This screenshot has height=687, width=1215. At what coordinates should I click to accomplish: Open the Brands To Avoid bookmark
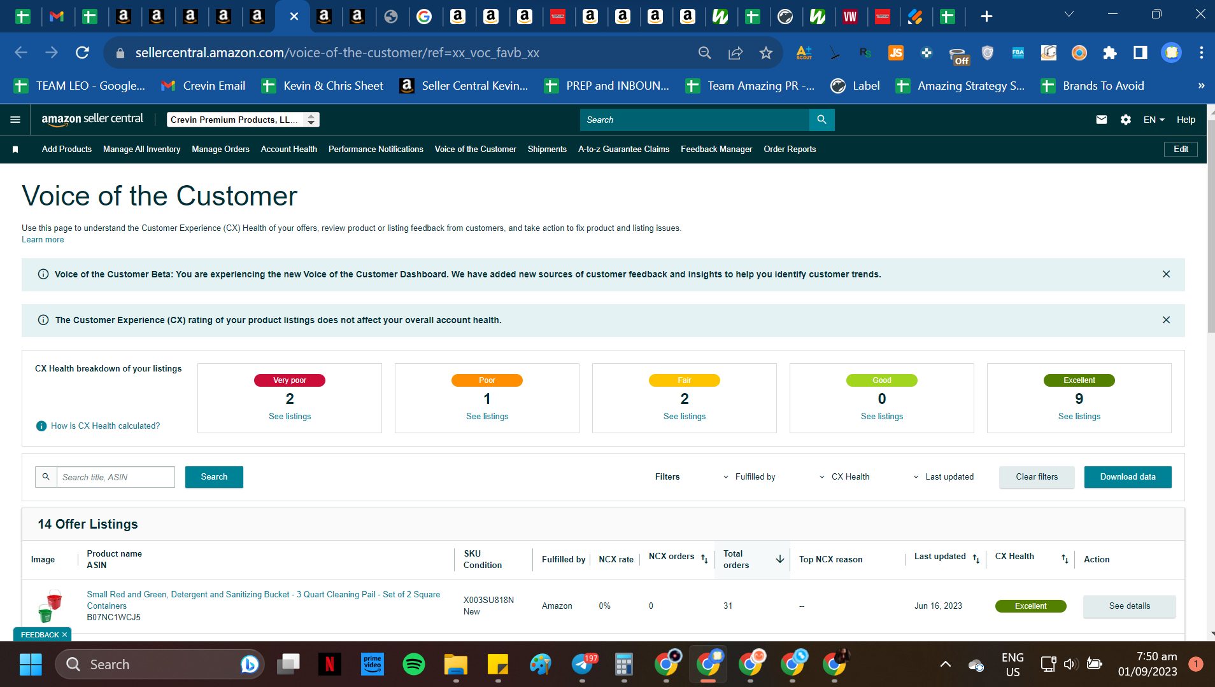tap(1092, 86)
